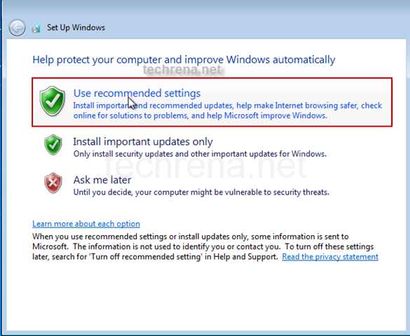
Task: Open Learn more about each option
Action: coord(86,224)
